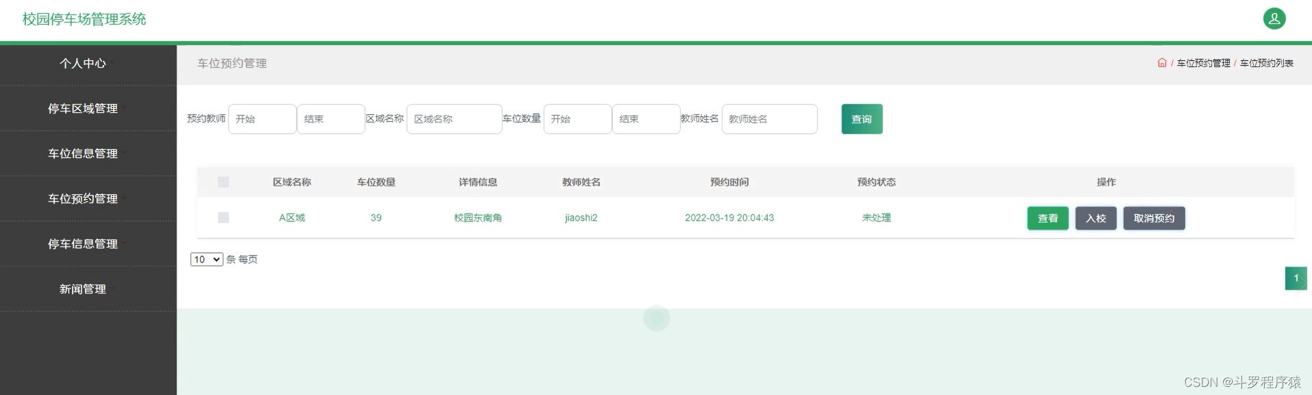1312x395 pixels.
Task: Click the 入校 button
Action: [1096, 218]
